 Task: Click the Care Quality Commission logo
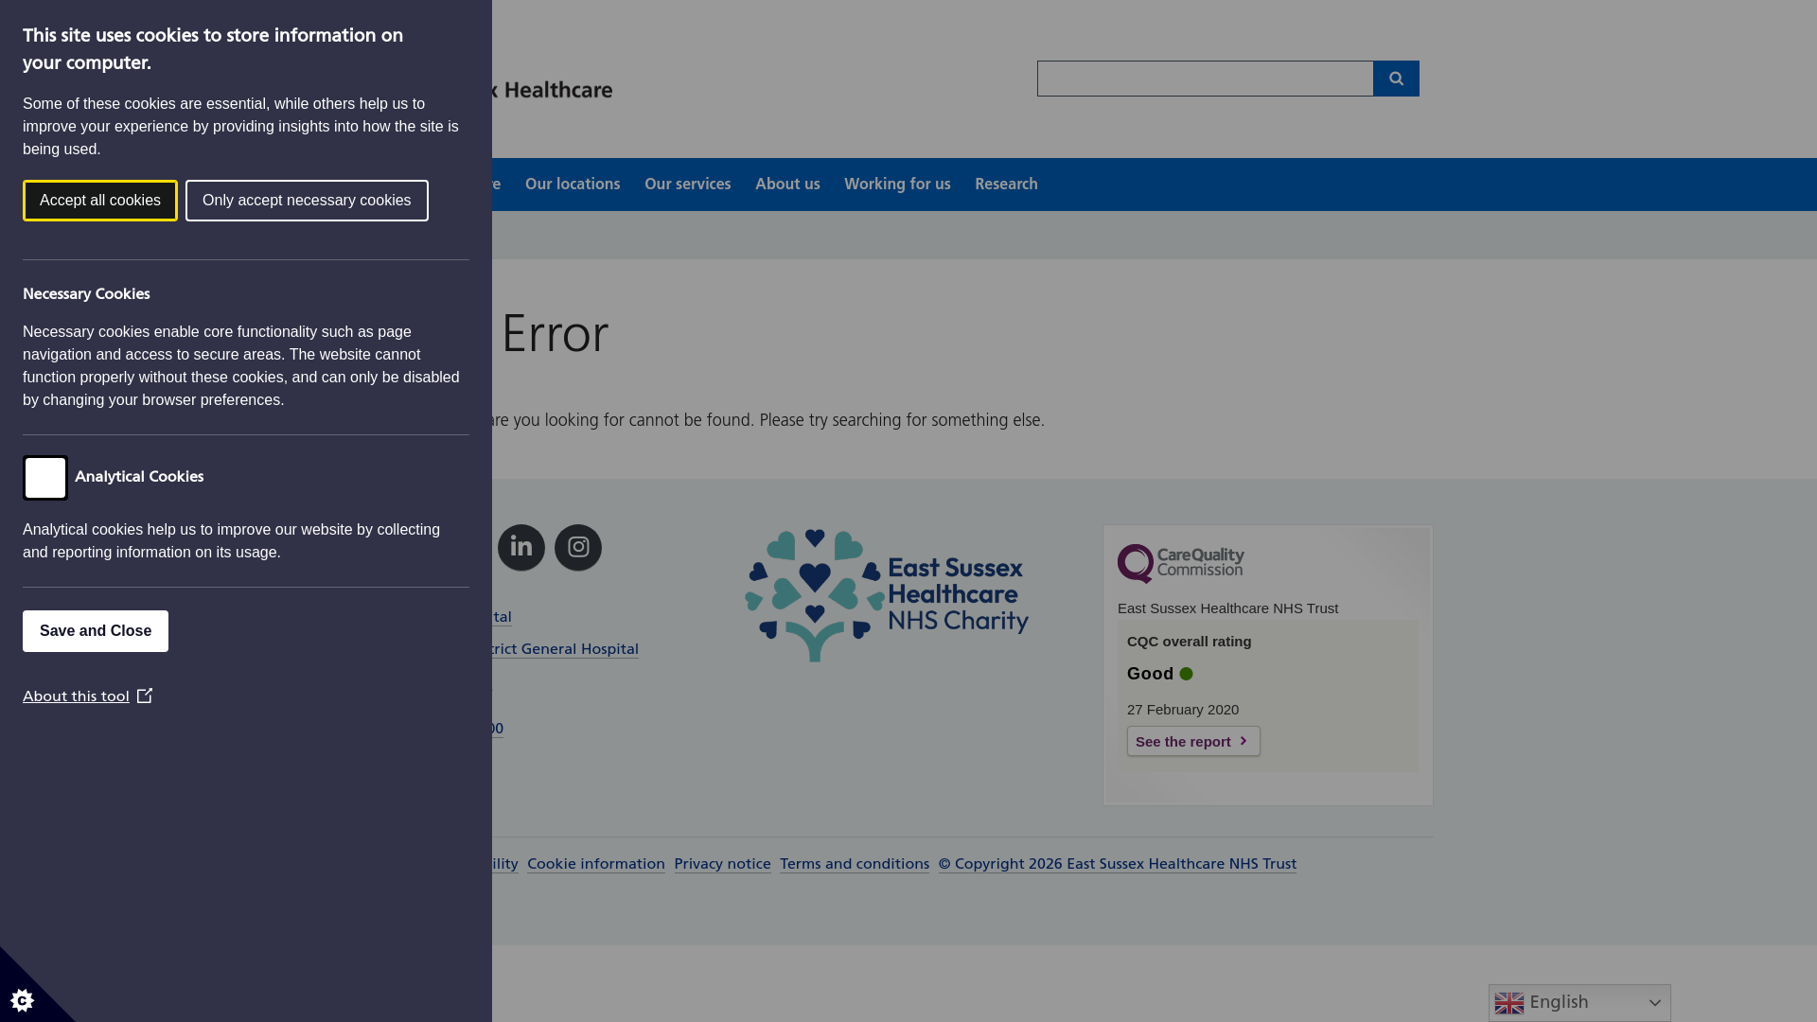pos(1181,563)
